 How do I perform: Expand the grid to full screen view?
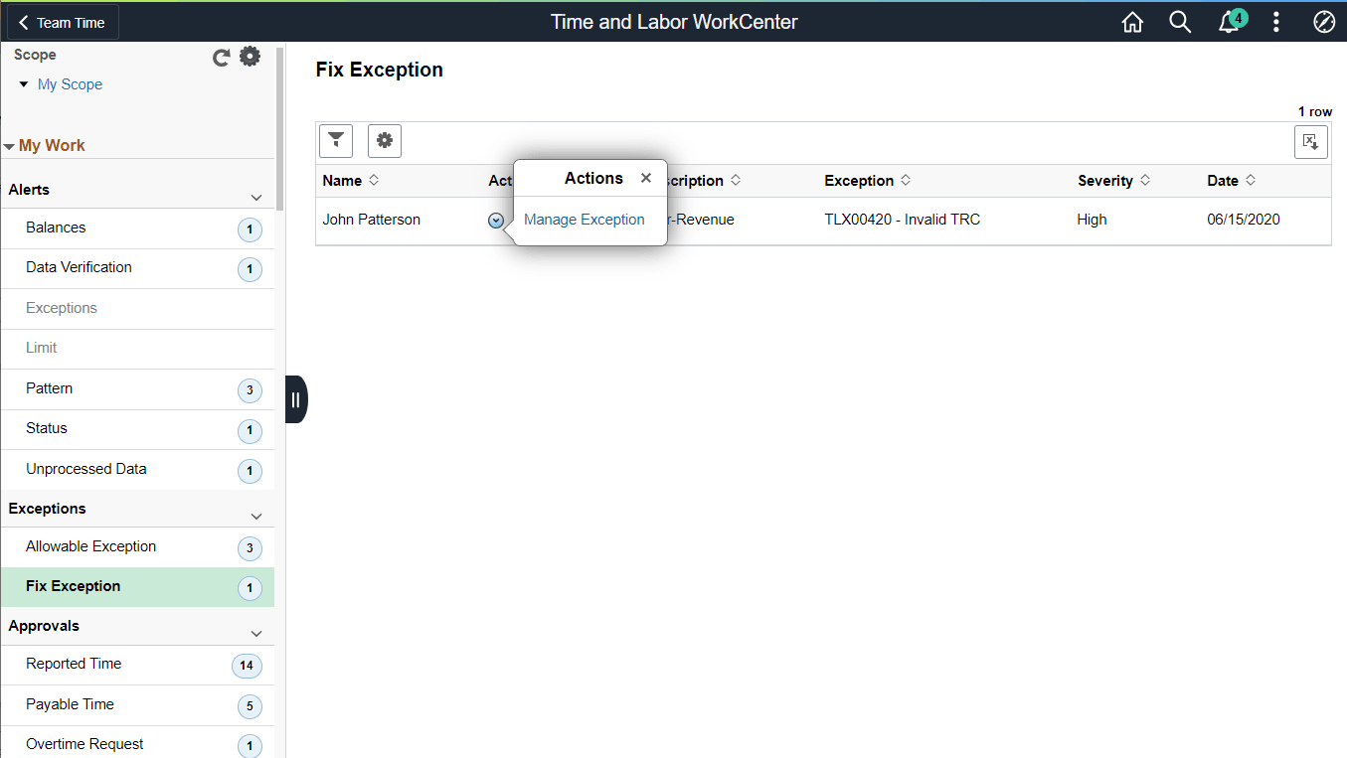1310,142
